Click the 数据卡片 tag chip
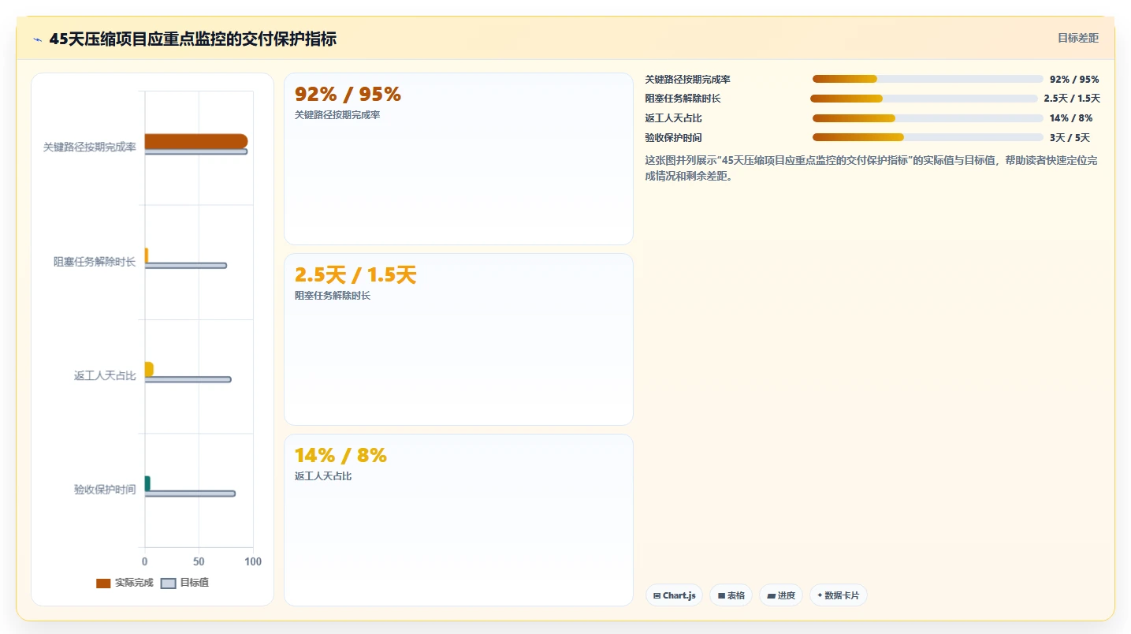This screenshot has width=1131, height=634. tap(839, 595)
